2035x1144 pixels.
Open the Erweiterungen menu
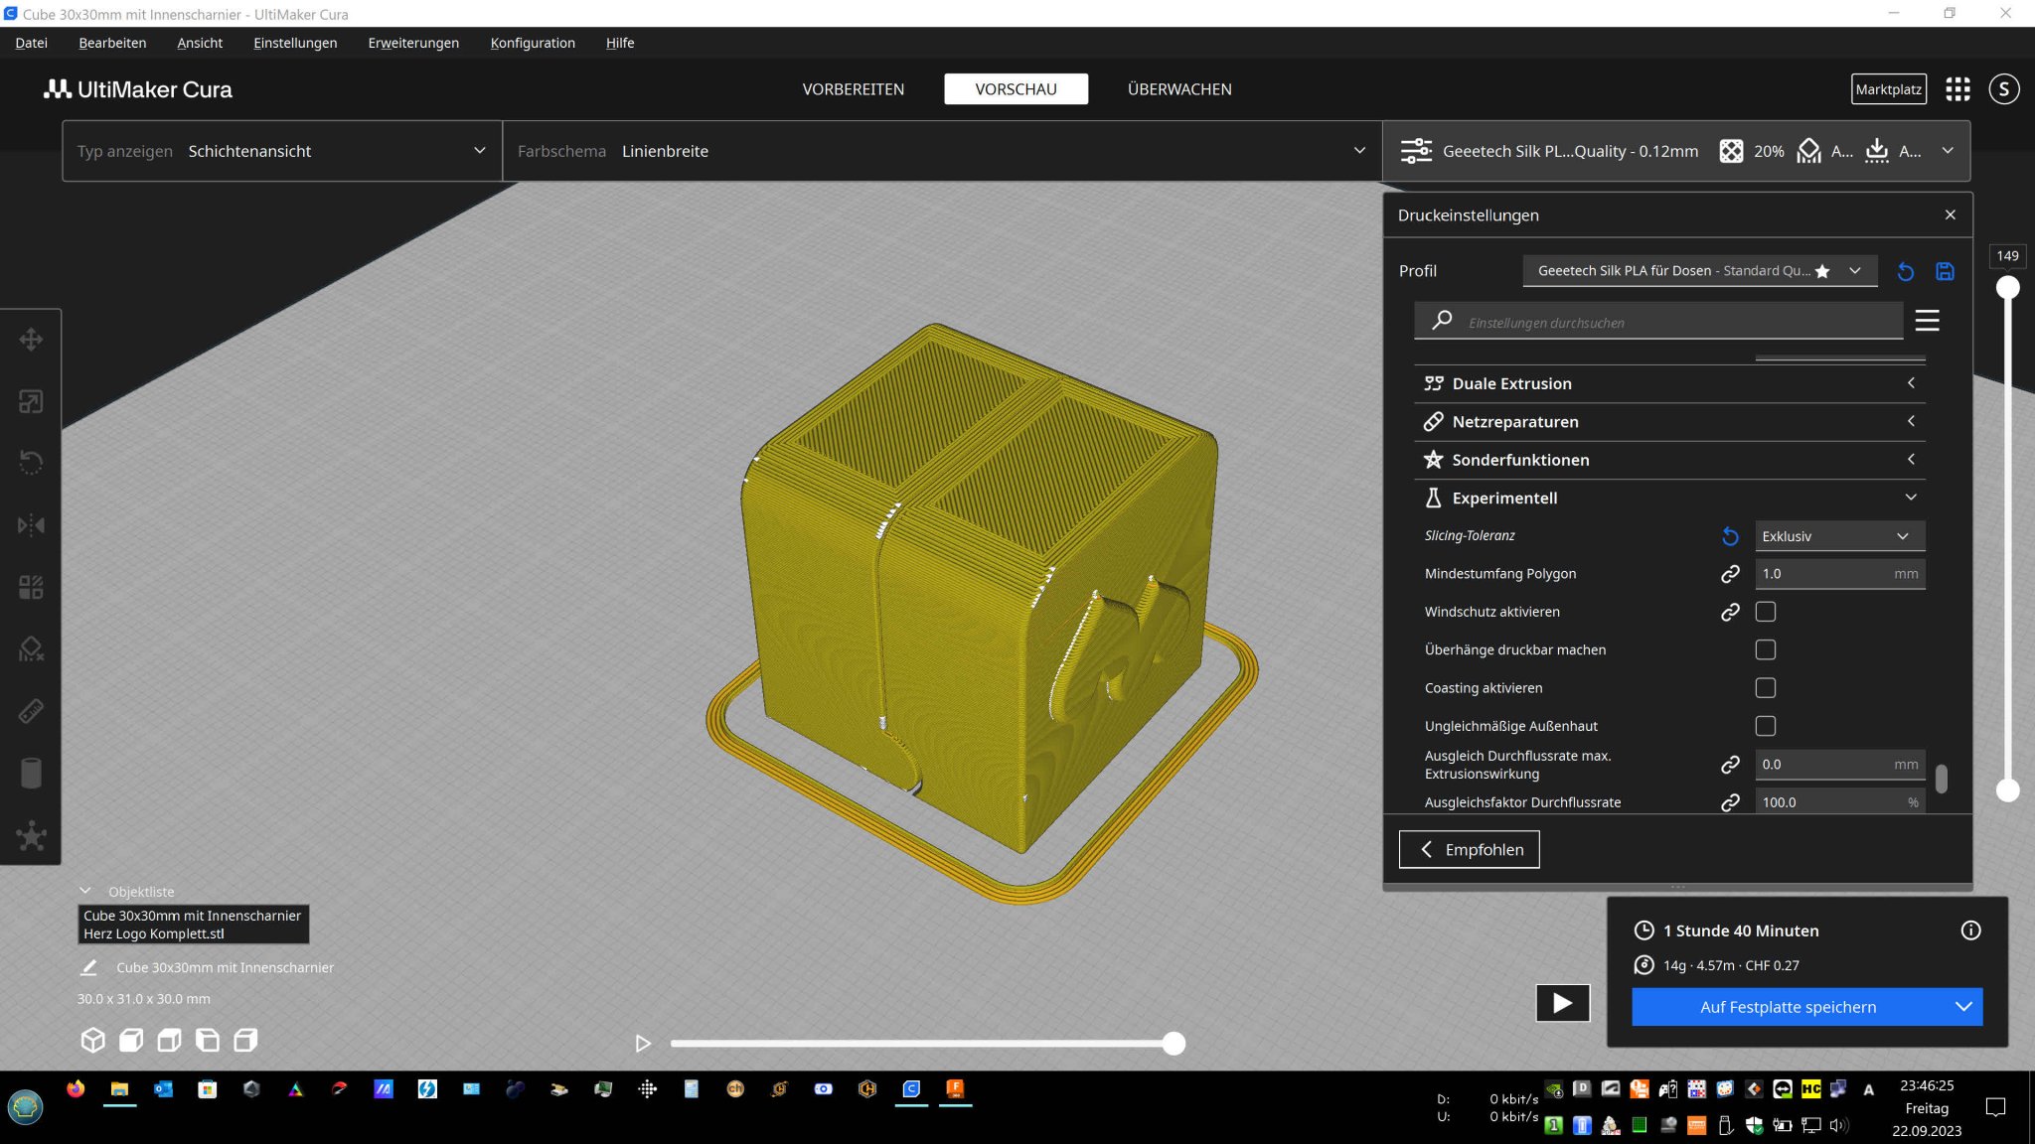(x=413, y=43)
